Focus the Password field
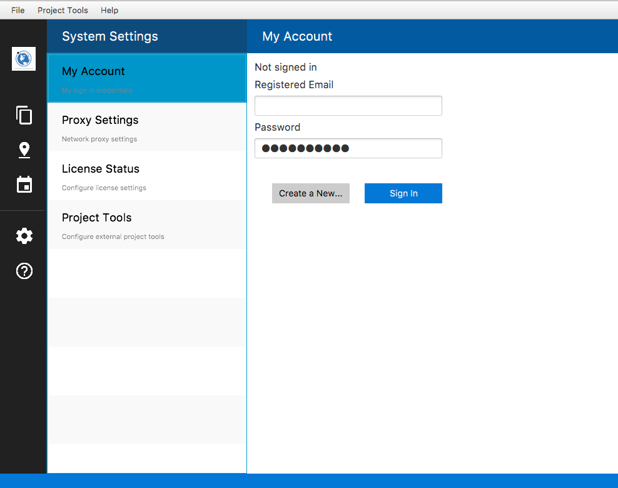The height and width of the screenshot is (488, 618). point(348,148)
